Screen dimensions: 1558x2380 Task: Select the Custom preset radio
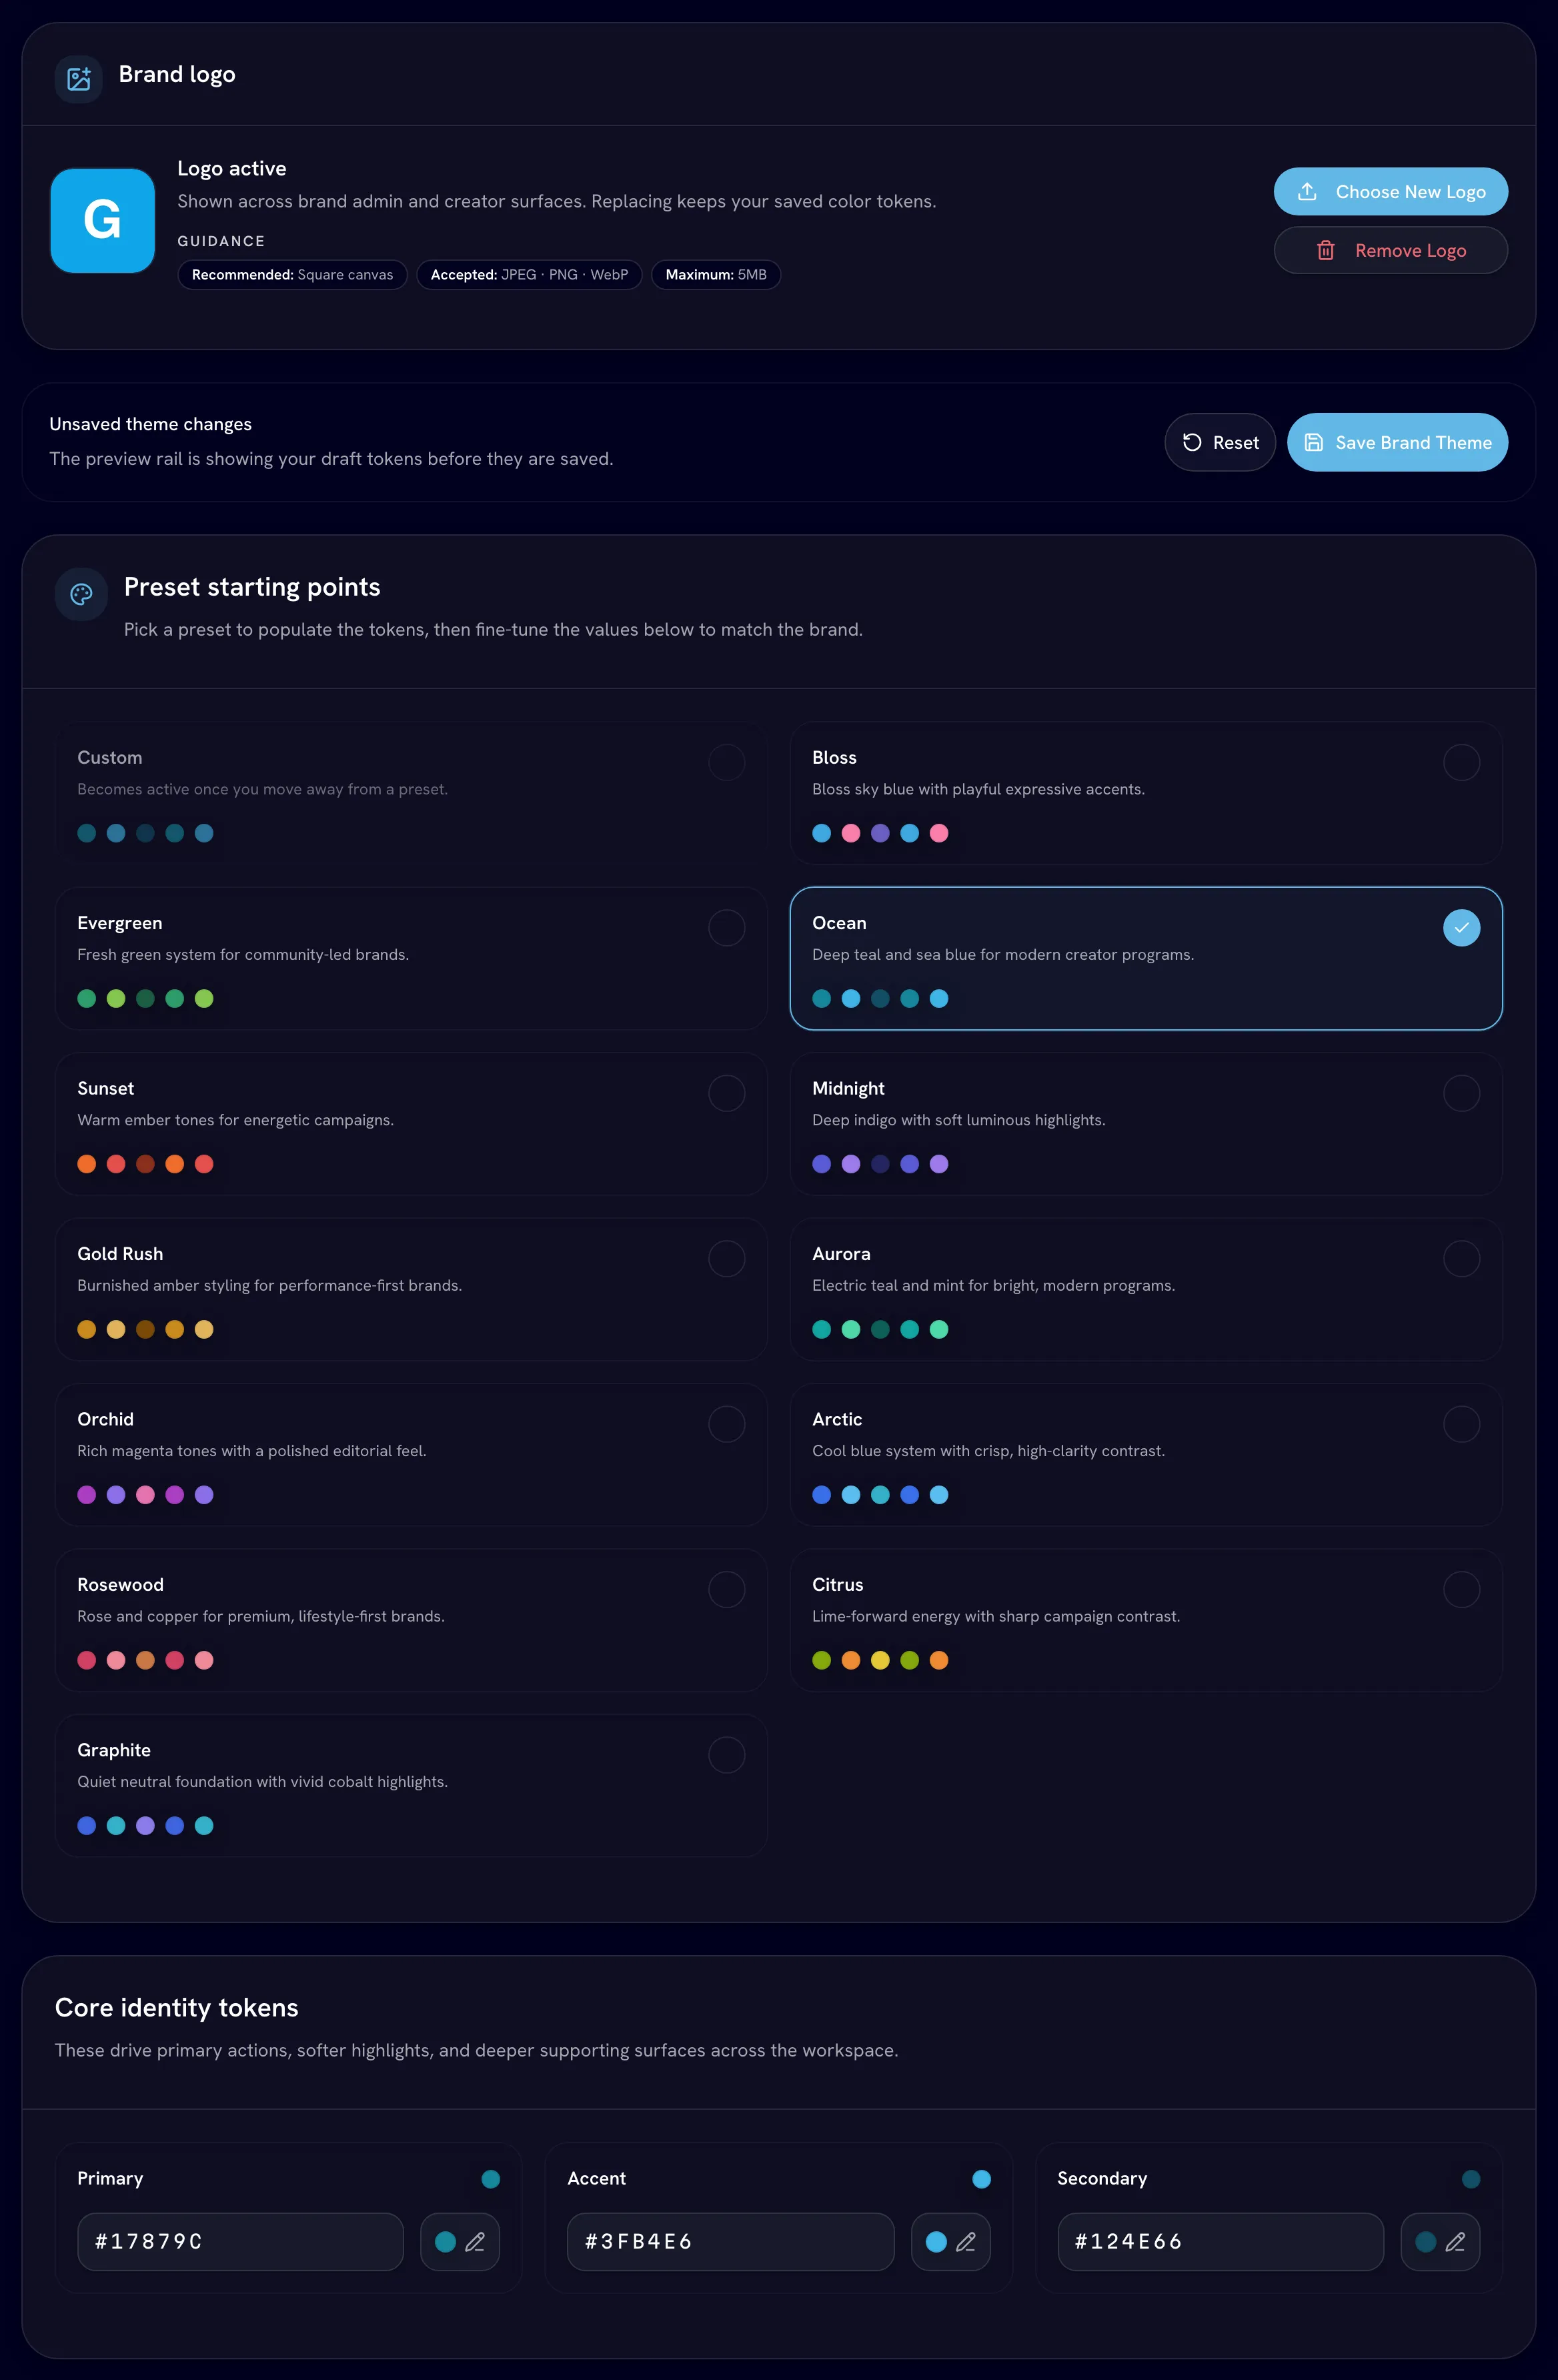click(x=727, y=763)
